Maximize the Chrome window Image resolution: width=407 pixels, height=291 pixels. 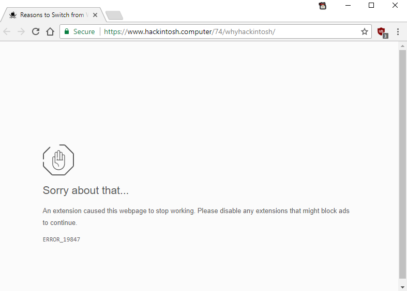click(371, 6)
